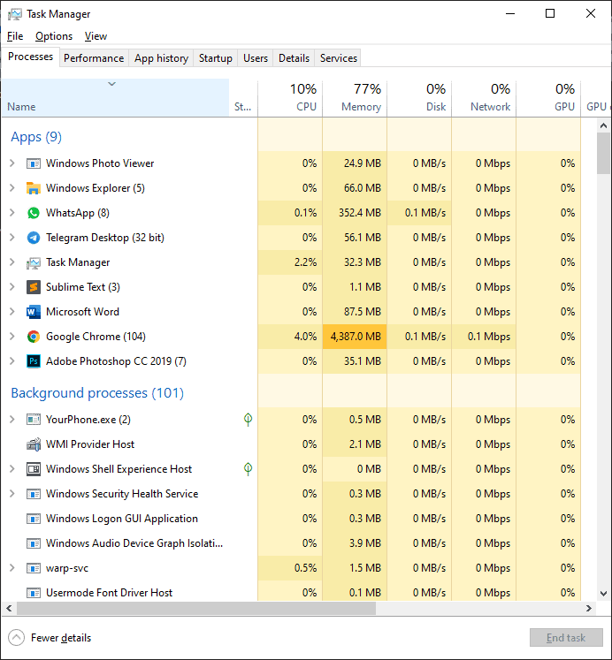
Task: Click the Telegram Desktop icon
Action: (x=34, y=238)
